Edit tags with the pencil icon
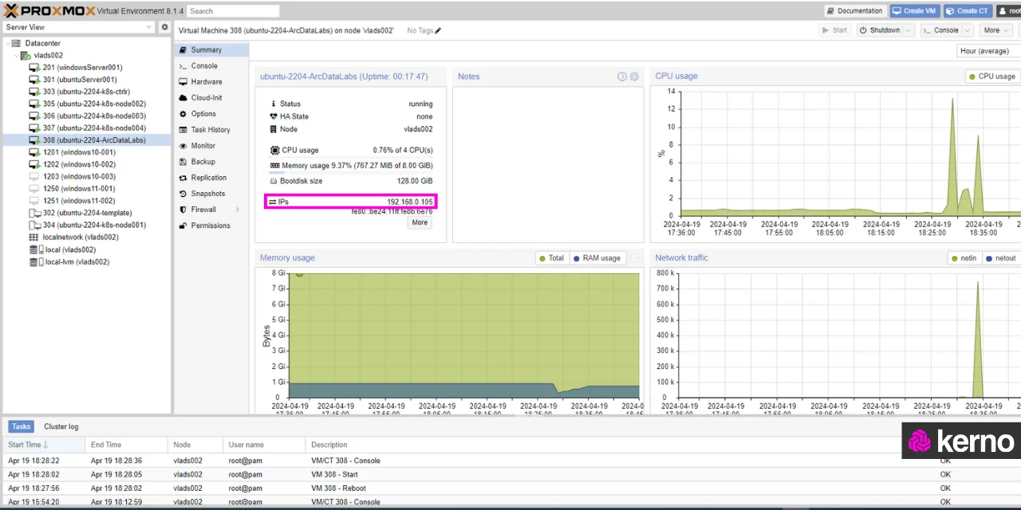Viewport: 1021px width, 510px height. [438, 30]
